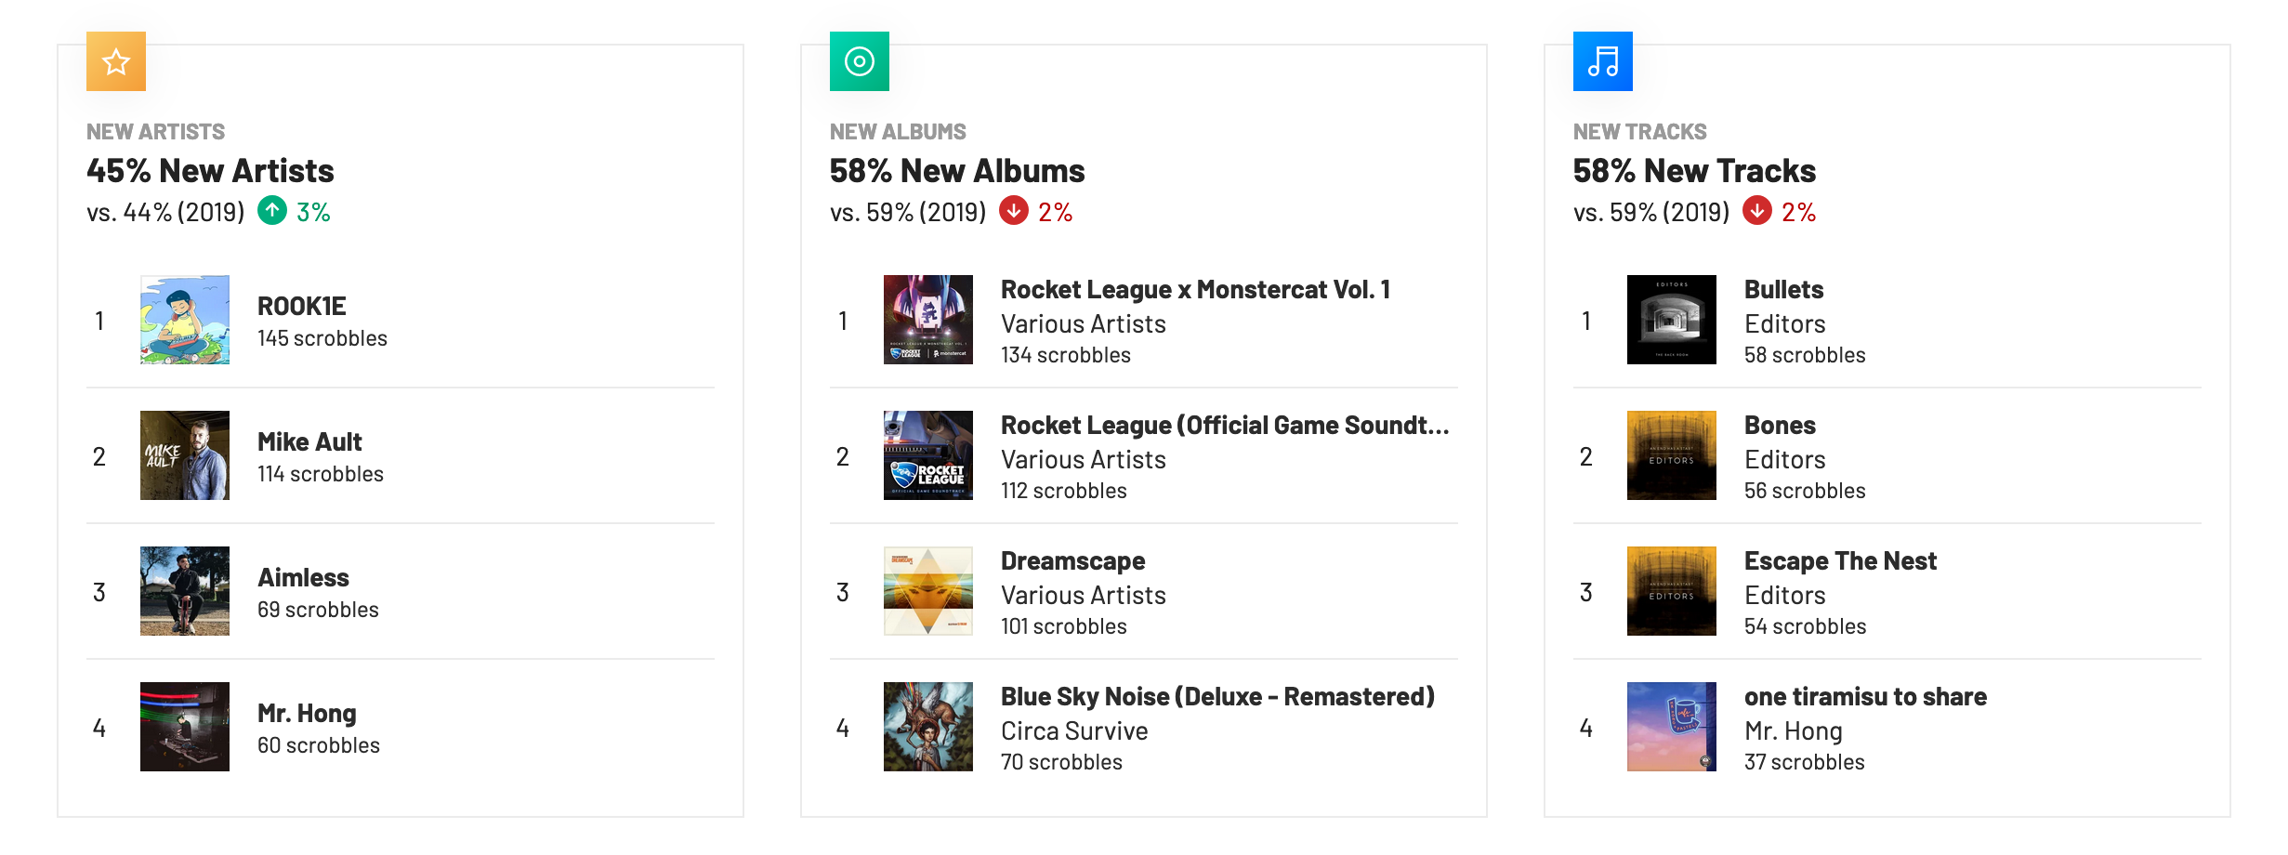Open one tiramisu to share cover
Image resolution: width=2288 pixels, height=855 pixels.
coord(1672,727)
